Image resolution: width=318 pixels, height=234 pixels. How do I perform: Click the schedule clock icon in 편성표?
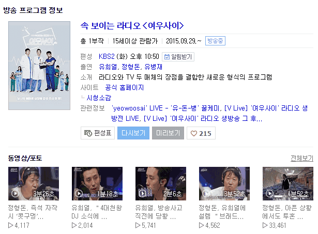click(x=88, y=133)
